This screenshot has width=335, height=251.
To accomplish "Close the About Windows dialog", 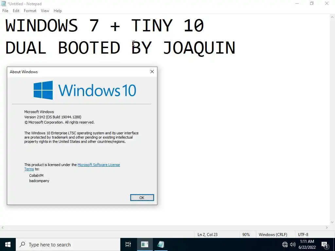I will [152, 72].
